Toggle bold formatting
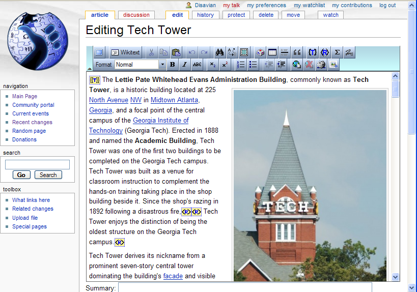Screen dimensions: 417x292 [x=172, y=65]
